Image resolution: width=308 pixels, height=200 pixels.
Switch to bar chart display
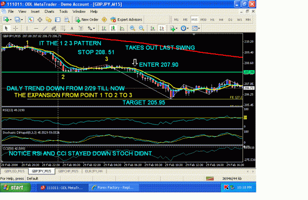[x=104, y=28]
